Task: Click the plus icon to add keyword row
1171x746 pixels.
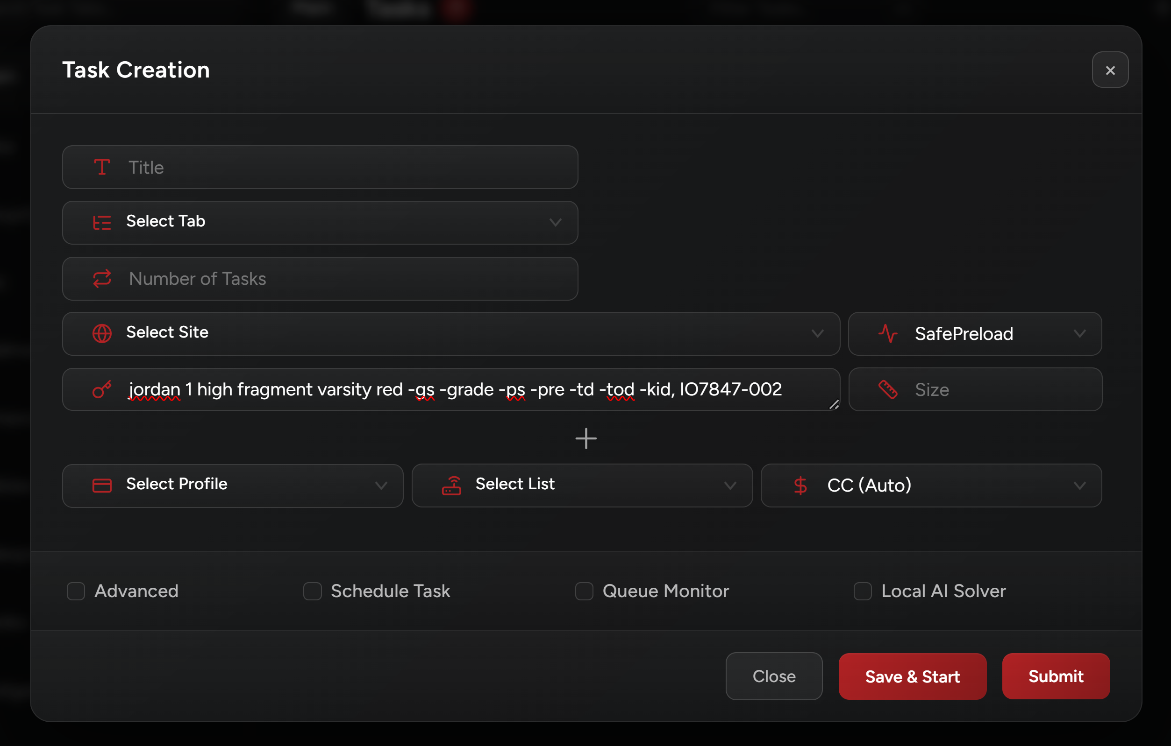Action: (585, 438)
